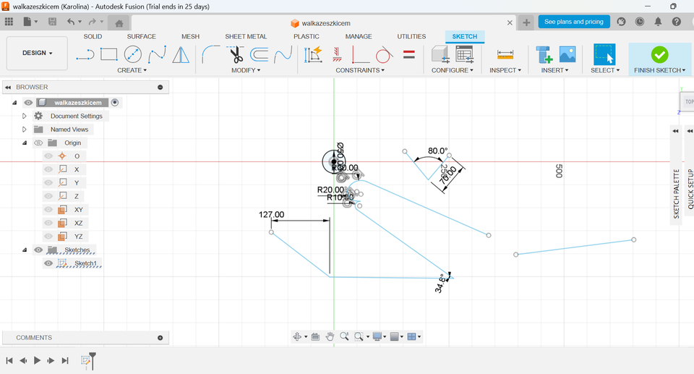Open the SELECT dropdown menu
This screenshot has width=694, height=374.
(605, 70)
